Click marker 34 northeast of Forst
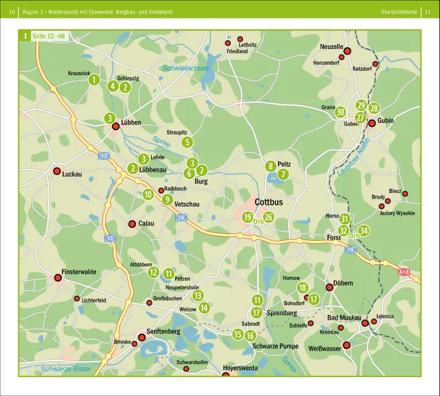 coord(364,230)
